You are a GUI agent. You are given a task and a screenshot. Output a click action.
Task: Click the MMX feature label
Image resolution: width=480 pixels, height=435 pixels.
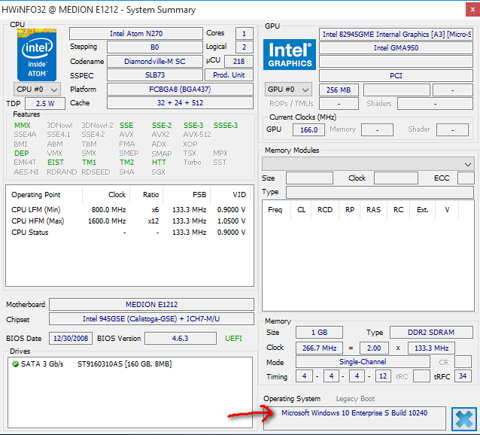pos(23,126)
